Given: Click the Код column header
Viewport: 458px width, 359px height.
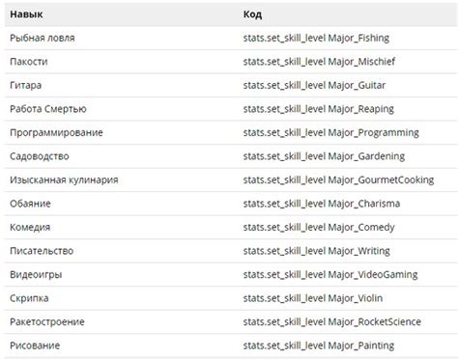Looking at the screenshot, I should tap(252, 14).
